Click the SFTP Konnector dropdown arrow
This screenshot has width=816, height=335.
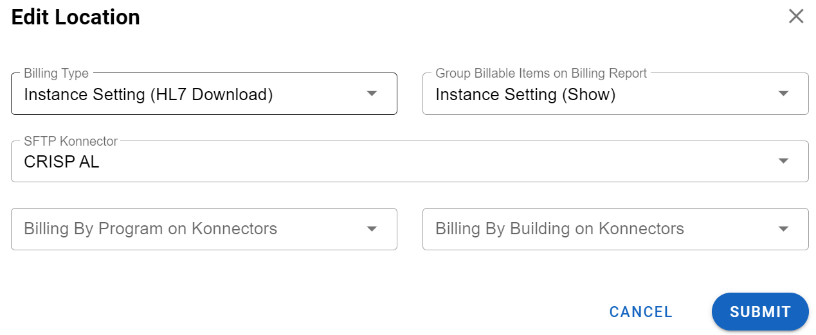[783, 161]
